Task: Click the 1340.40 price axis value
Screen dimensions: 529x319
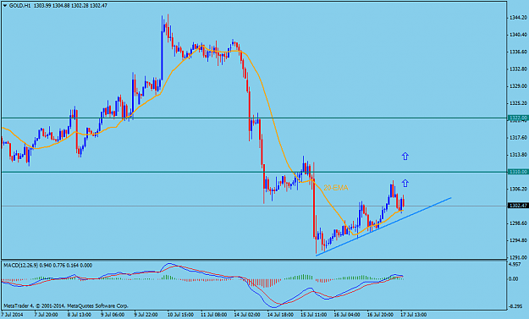Action: coord(519,35)
